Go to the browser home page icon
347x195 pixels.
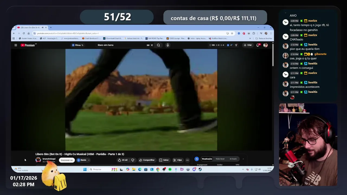[28, 33]
